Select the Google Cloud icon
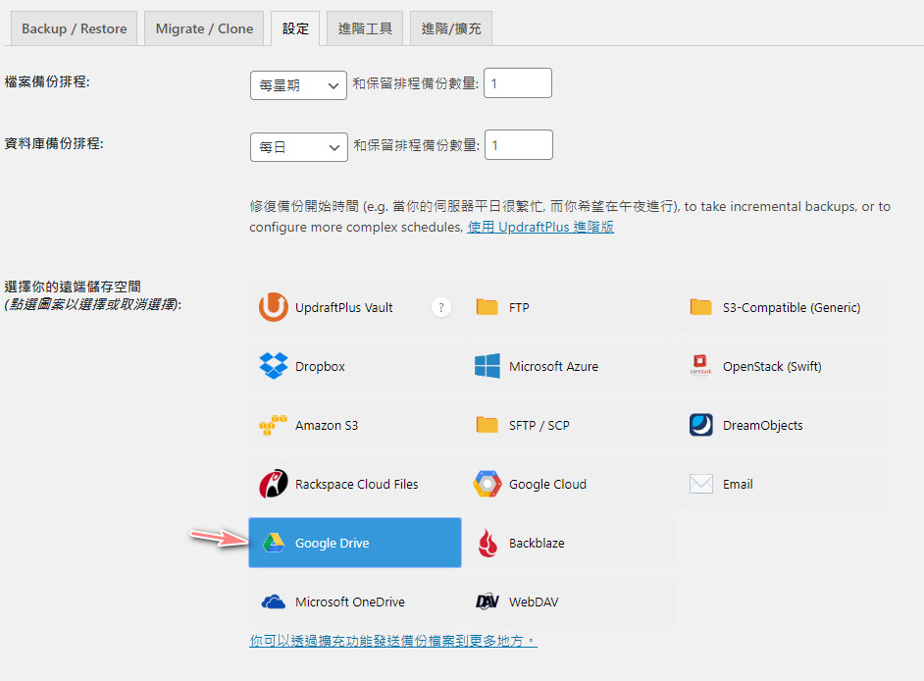The height and width of the screenshot is (681, 924). (x=487, y=484)
